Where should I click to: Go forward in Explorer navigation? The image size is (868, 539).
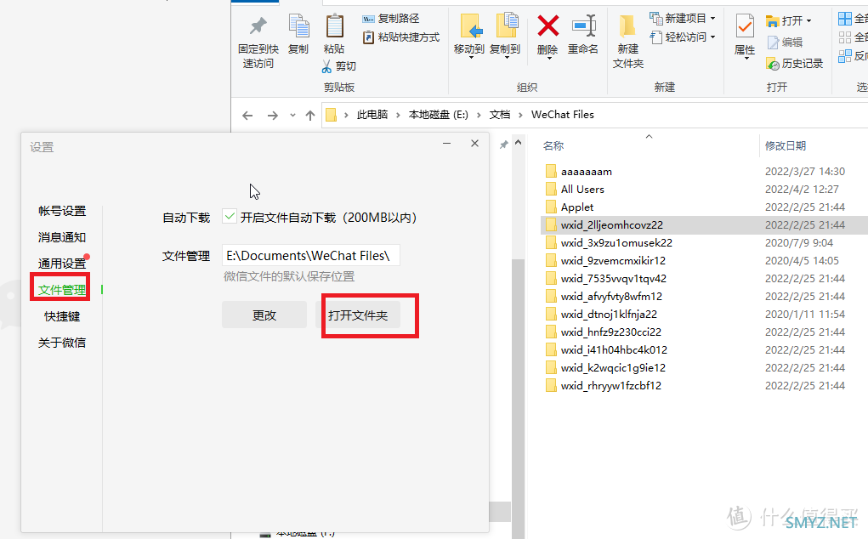pyautogui.click(x=272, y=115)
